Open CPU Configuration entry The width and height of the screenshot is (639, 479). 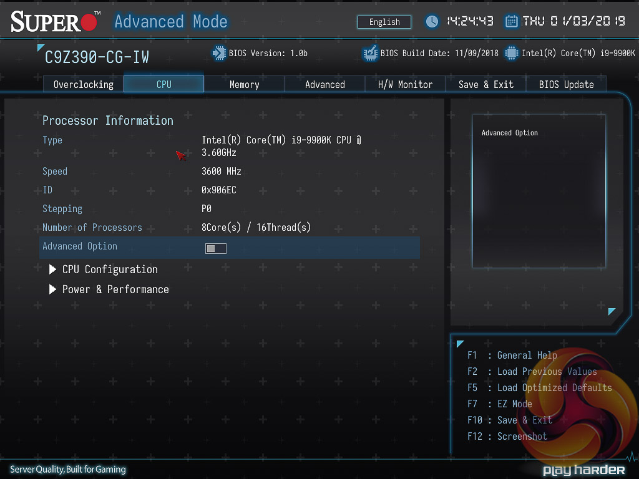coord(110,269)
